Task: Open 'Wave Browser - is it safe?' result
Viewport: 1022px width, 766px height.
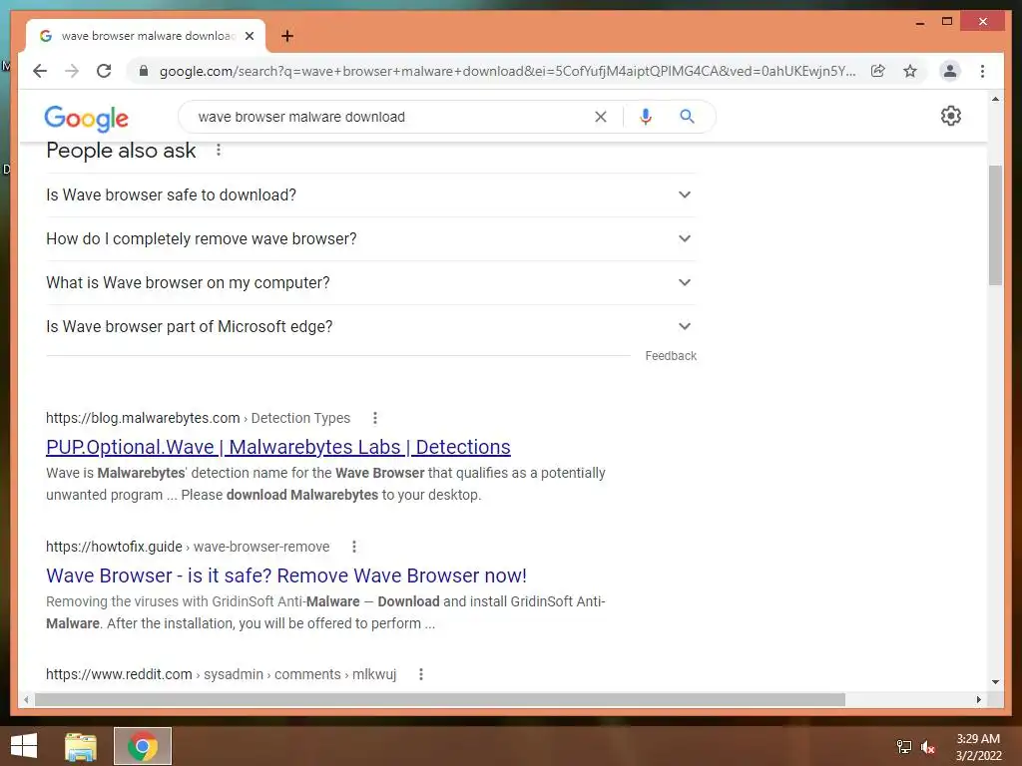Action: click(286, 575)
